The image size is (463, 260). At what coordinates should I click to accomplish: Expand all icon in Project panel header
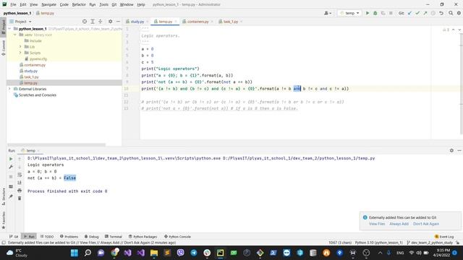coord(93,22)
